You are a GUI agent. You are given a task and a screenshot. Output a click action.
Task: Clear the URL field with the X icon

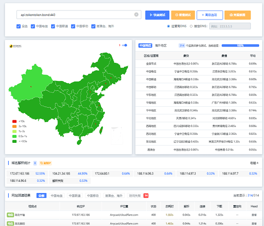click(137, 14)
